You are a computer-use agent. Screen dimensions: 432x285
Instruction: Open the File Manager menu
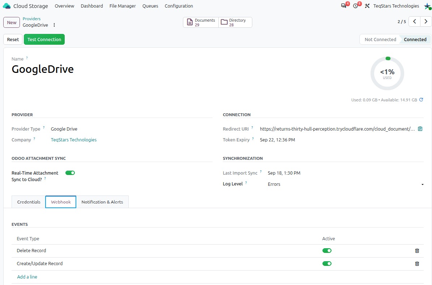click(122, 6)
